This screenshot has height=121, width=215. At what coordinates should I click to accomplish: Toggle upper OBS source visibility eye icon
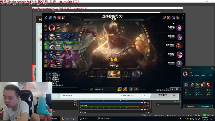75,103
